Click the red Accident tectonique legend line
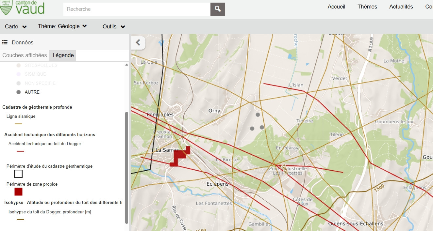 [20, 151]
